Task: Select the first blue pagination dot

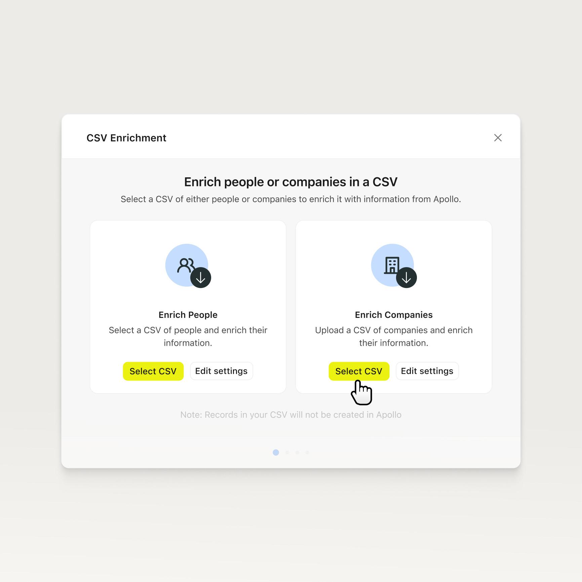Action: pos(276,452)
